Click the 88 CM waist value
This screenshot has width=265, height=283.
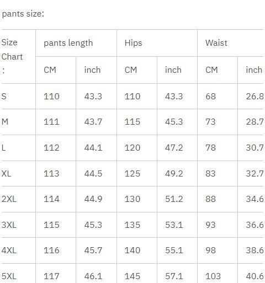pos(210,199)
